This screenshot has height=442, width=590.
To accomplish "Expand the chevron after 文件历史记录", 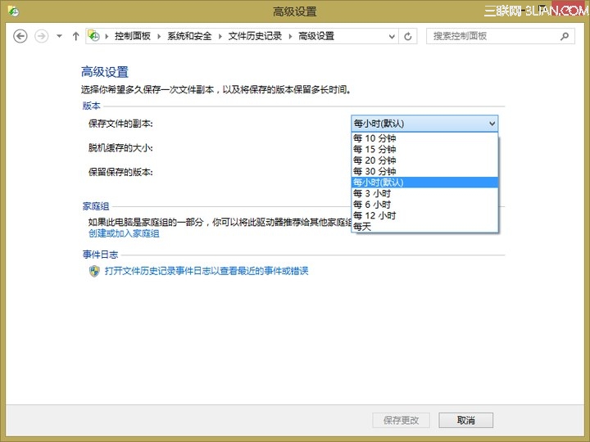I will point(290,36).
